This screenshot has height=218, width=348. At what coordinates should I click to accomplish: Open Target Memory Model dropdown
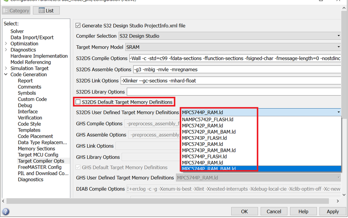[x=233, y=47]
